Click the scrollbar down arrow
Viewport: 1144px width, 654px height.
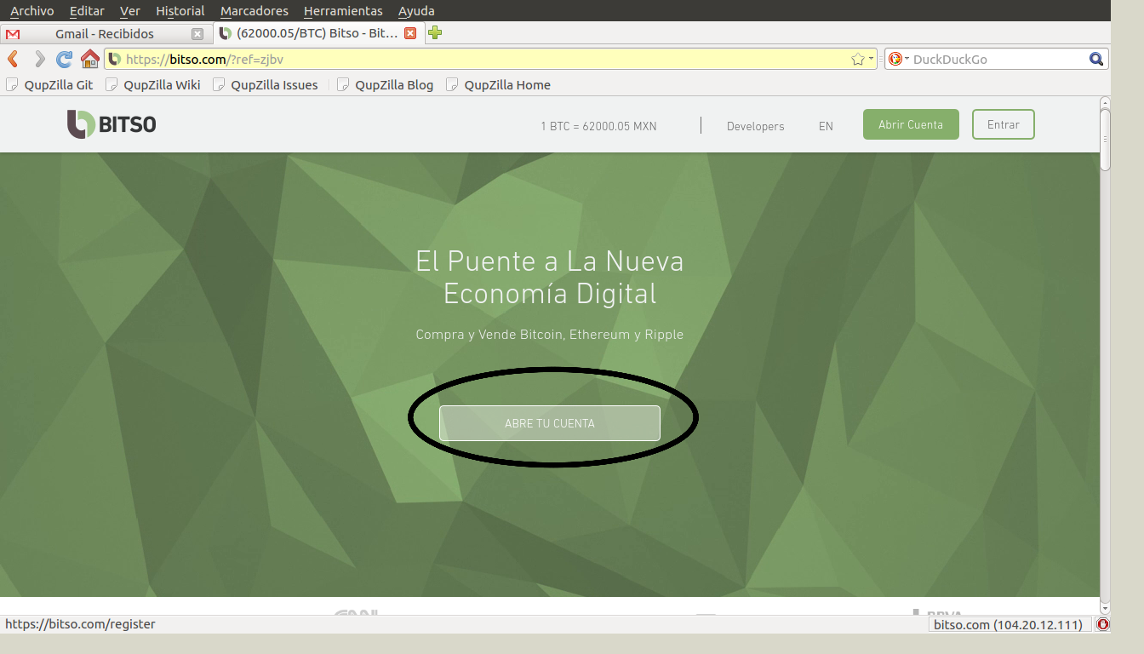[1105, 608]
